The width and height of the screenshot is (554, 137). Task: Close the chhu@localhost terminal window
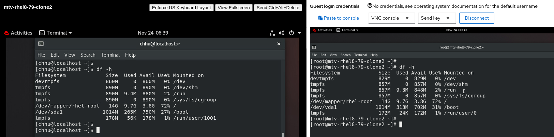[279, 44]
